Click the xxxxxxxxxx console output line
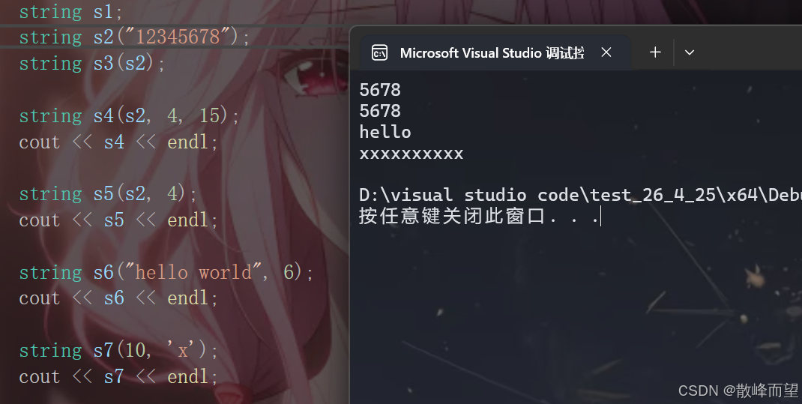The width and height of the screenshot is (802, 404). coord(411,154)
